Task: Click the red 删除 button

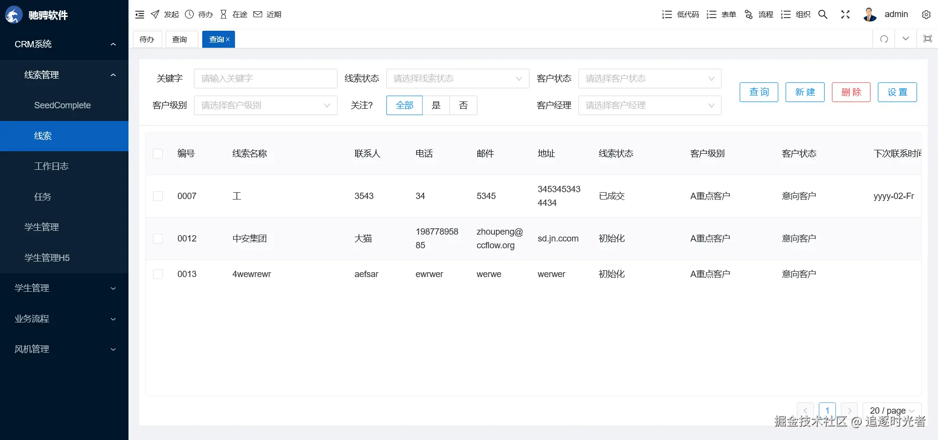Action: [851, 92]
